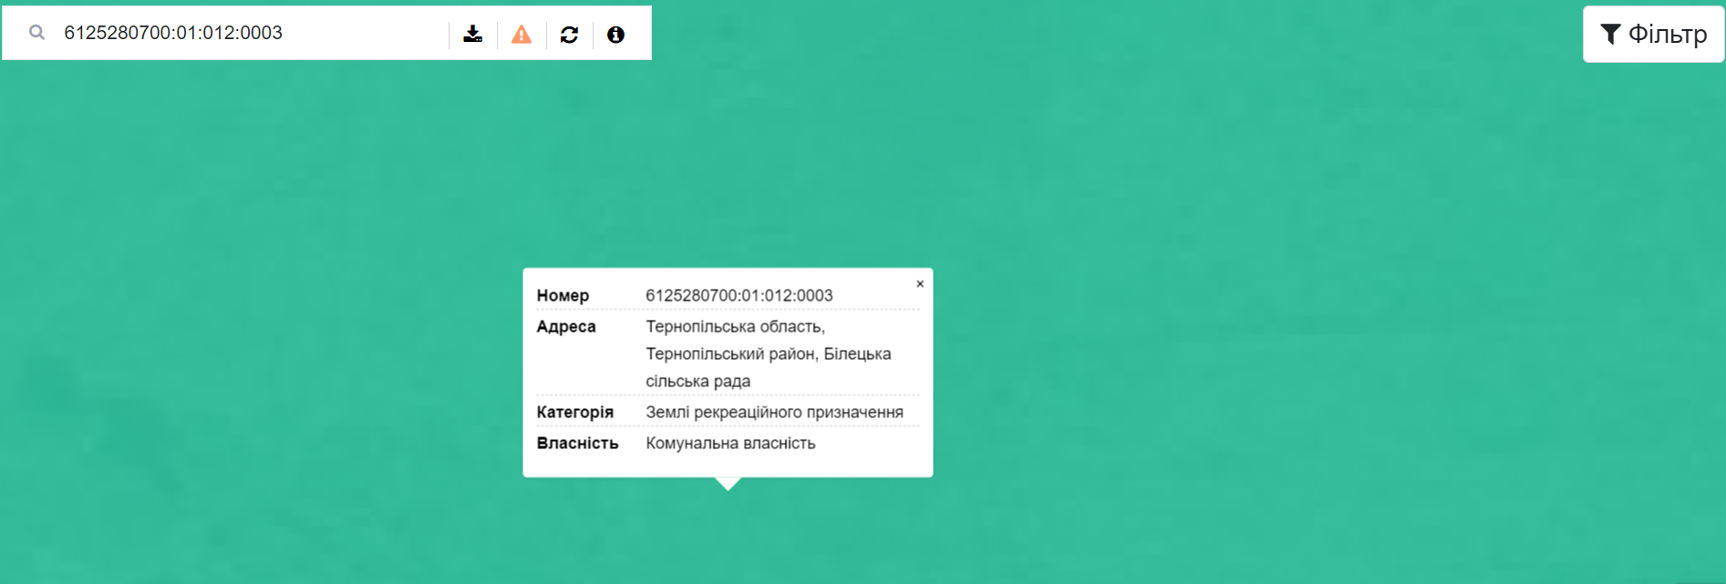Click Тернопільський район, Білецька address line

(768, 353)
